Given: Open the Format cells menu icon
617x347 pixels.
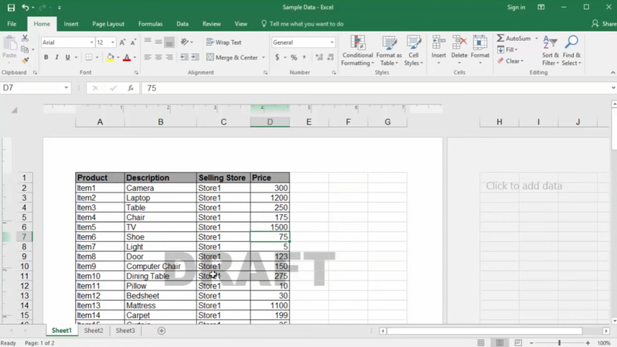Looking at the screenshot, I should (480, 42).
